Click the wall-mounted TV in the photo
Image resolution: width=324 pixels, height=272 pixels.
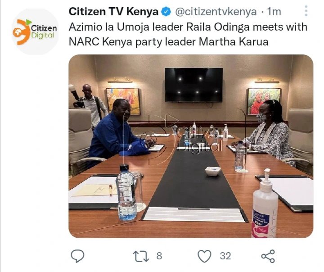[x=194, y=85]
